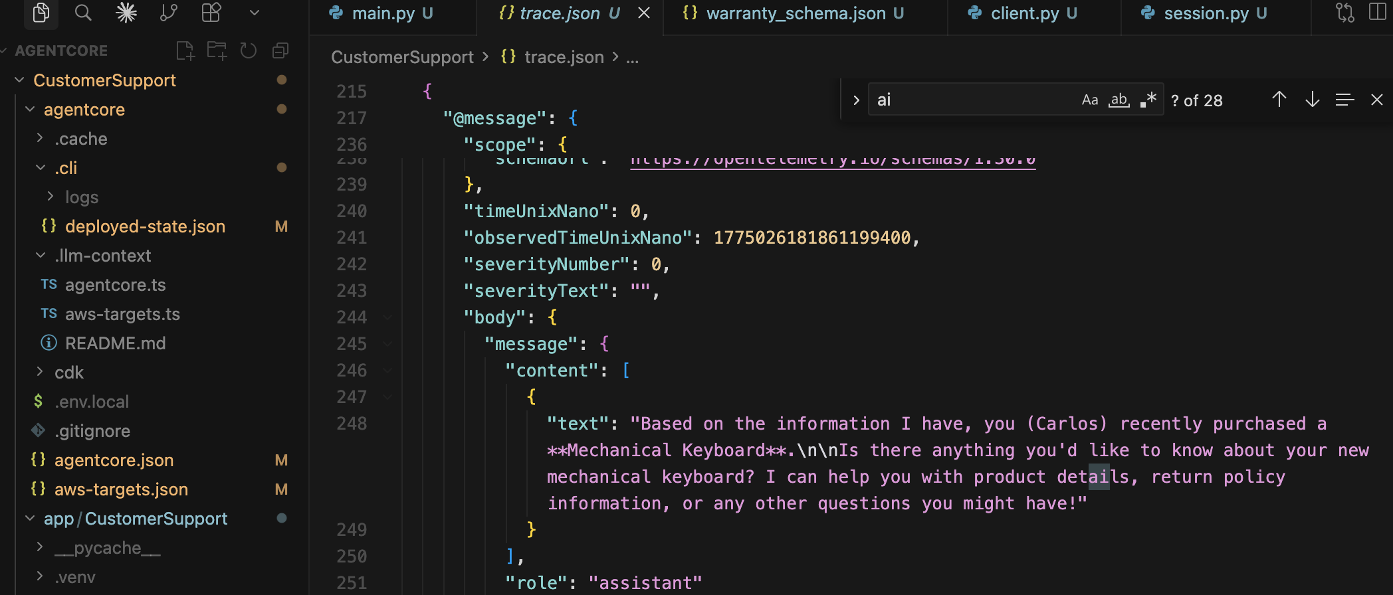Toggle Match Whole Word in find widget
This screenshot has width=1393, height=595.
(x=1119, y=100)
